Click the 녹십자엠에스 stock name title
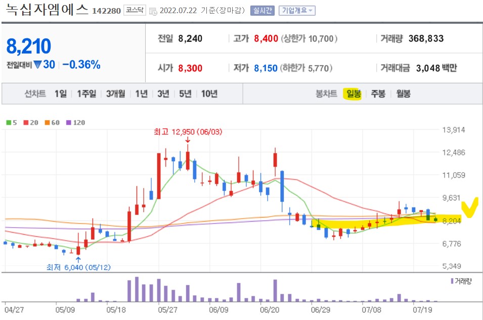The height and width of the screenshot is (320, 483). tap(47, 10)
